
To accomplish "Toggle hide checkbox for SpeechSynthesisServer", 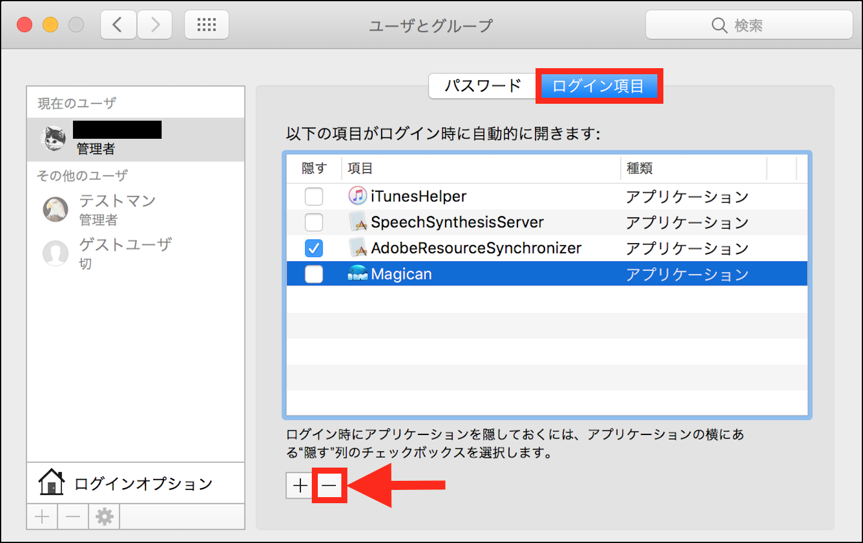I will pos(314,222).
